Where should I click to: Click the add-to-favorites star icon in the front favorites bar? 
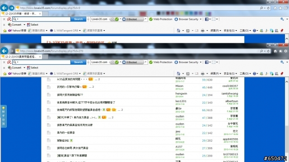pyautogui.click(x=5, y=74)
